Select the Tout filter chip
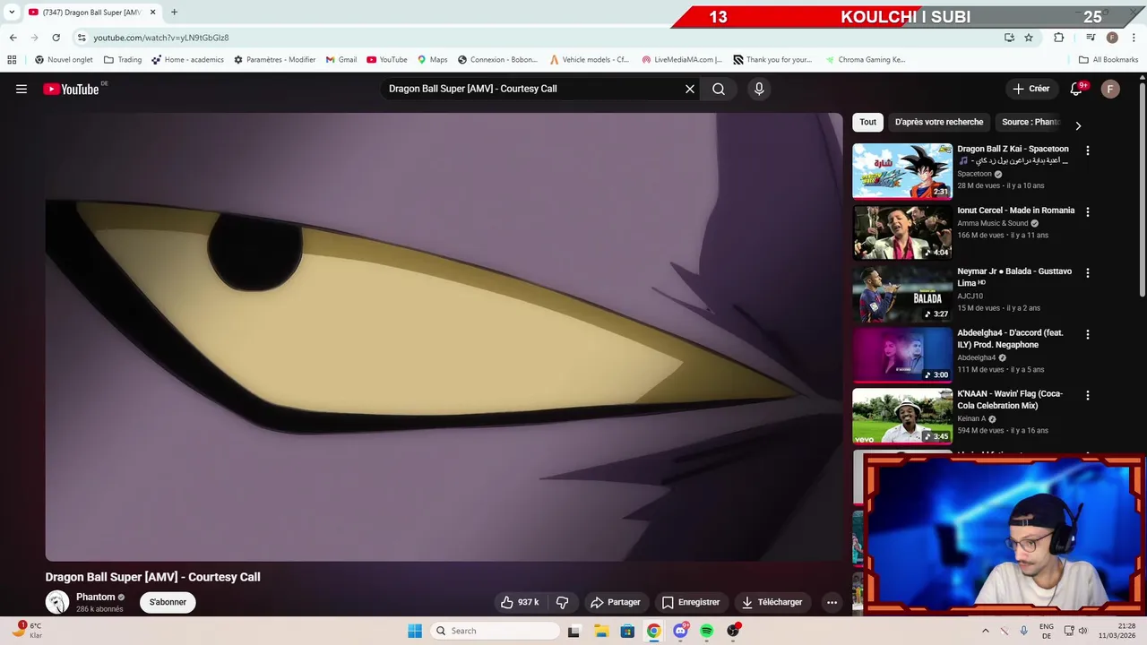This screenshot has height=645, width=1147. tap(867, 122)
